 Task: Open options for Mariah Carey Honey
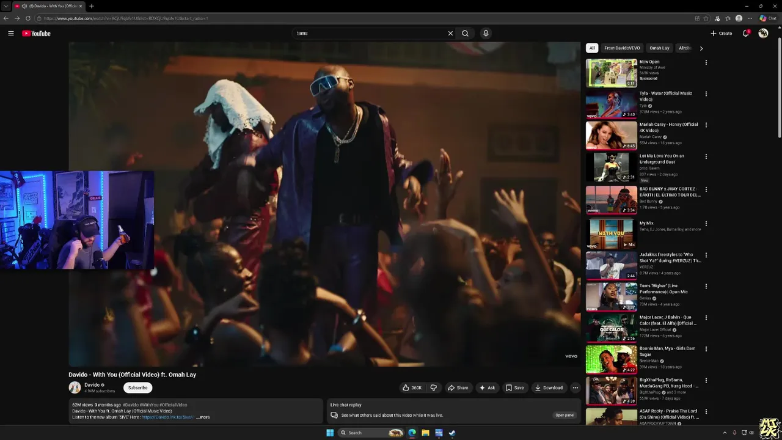[x=706, y=125]
